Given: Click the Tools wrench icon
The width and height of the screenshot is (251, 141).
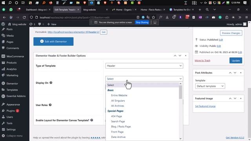Looking at the screenshot, I should [x=3, y=123].
